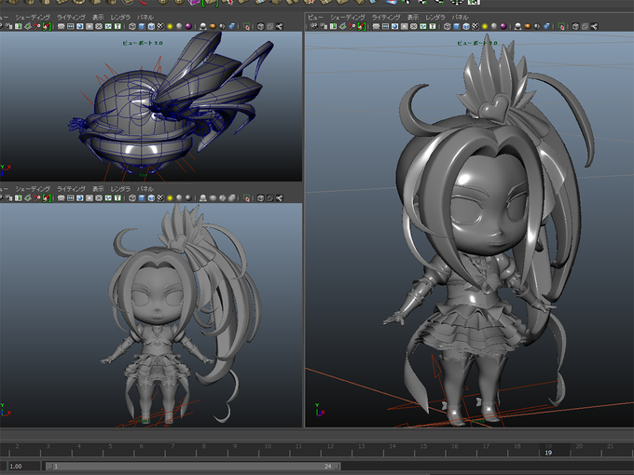This screenshot has height=475, width=634.
Task: Toggle film gate in top-left viewport toolbar
Action: click(x=70, y=26)
